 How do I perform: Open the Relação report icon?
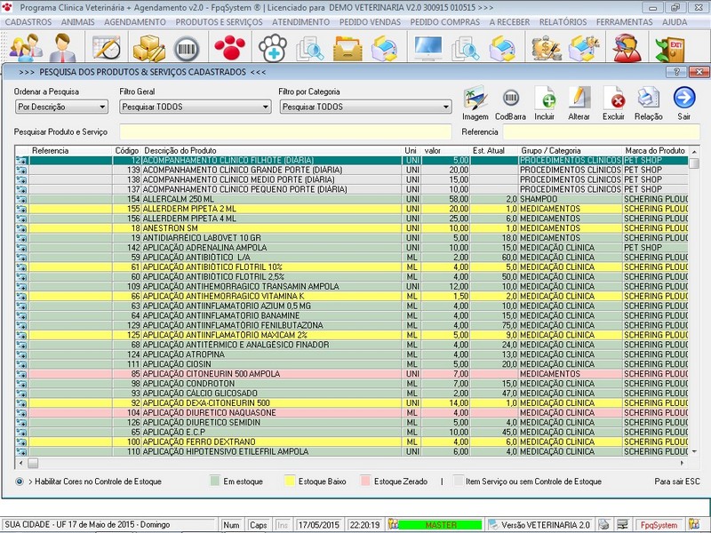pos(648,99)
